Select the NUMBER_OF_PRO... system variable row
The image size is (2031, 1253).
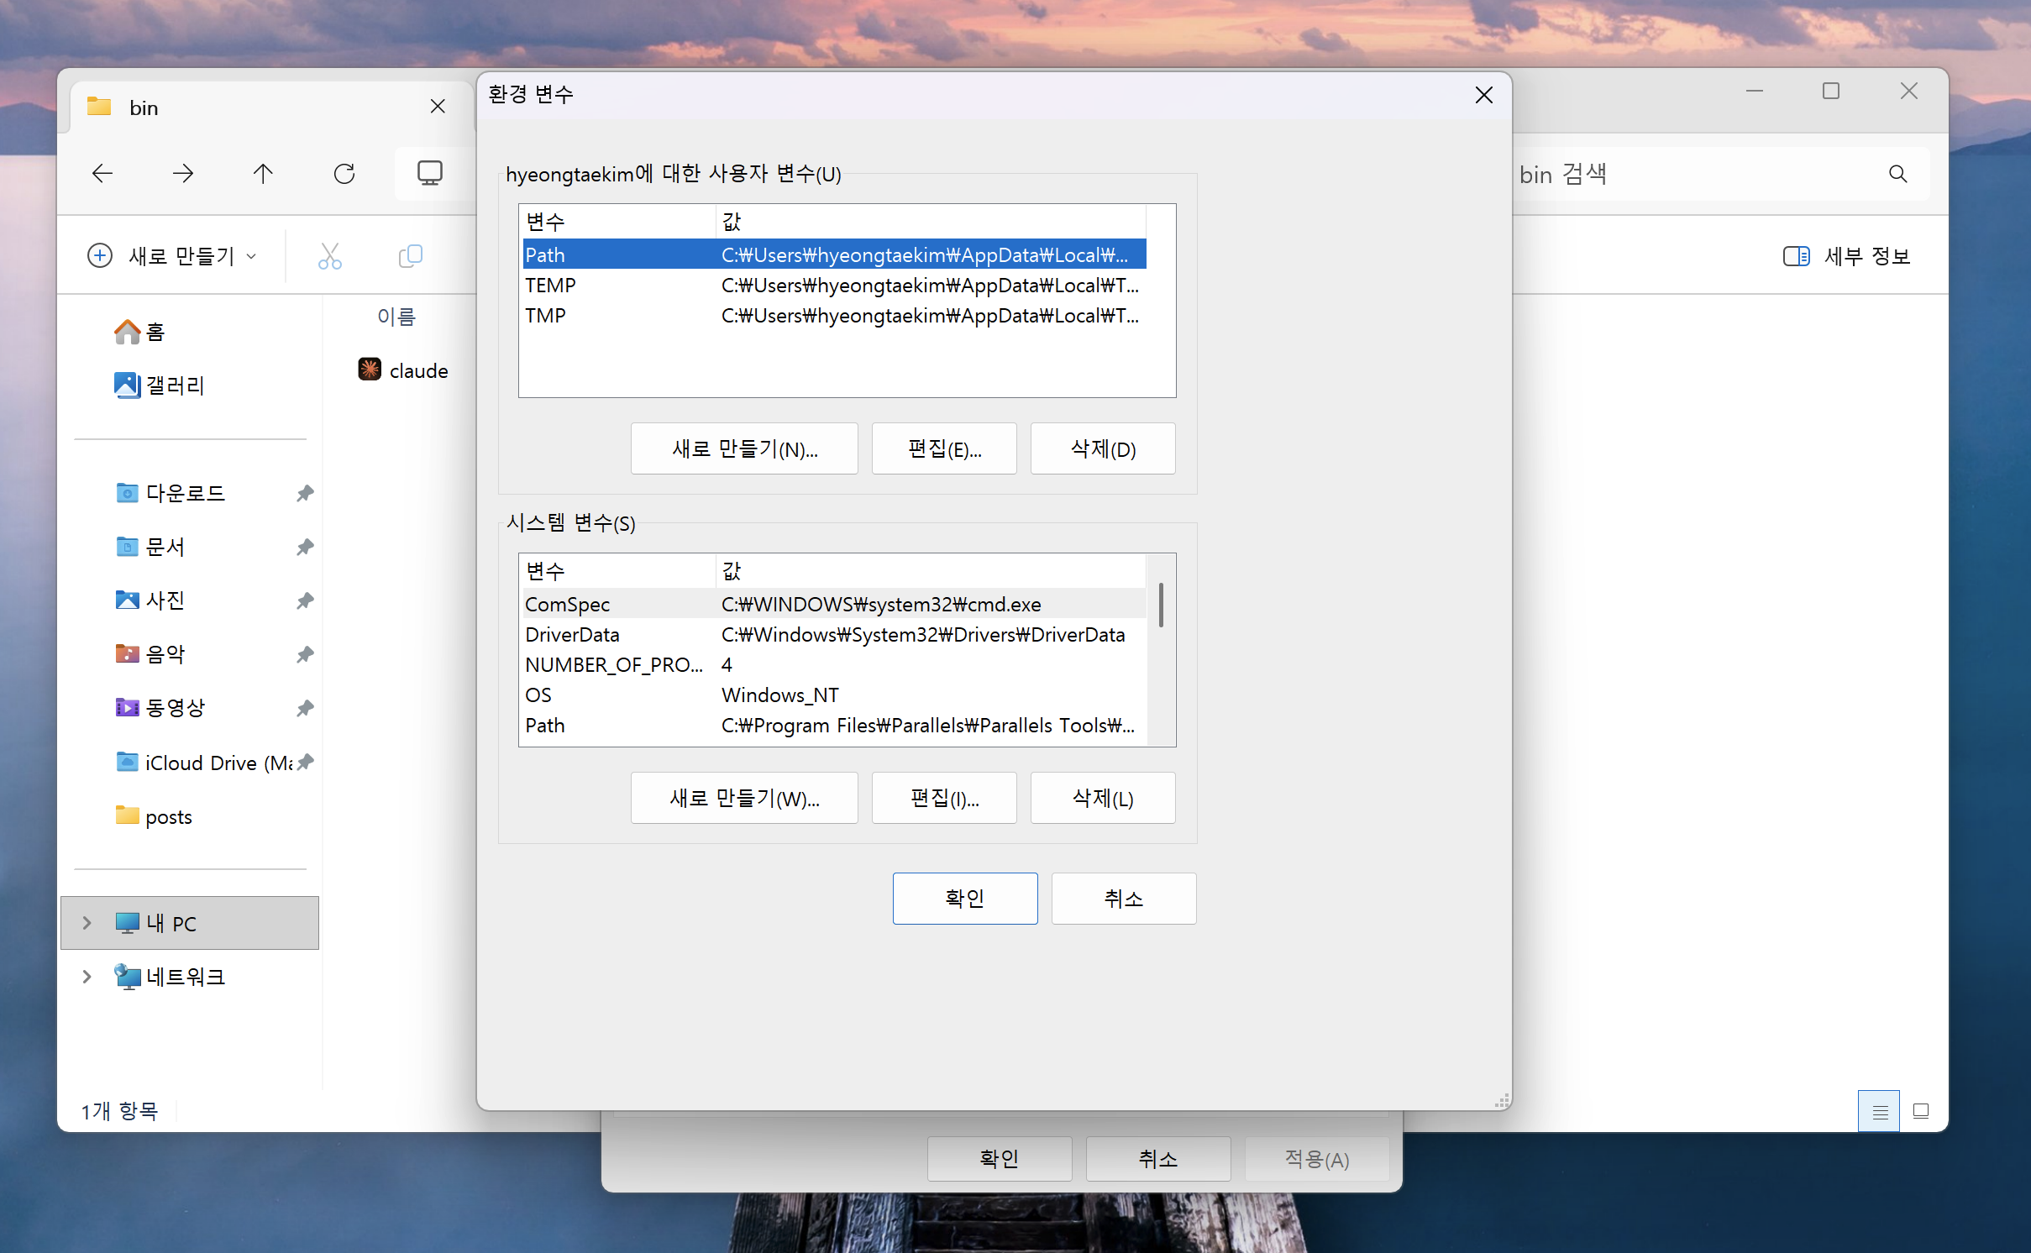coord(834,664)
